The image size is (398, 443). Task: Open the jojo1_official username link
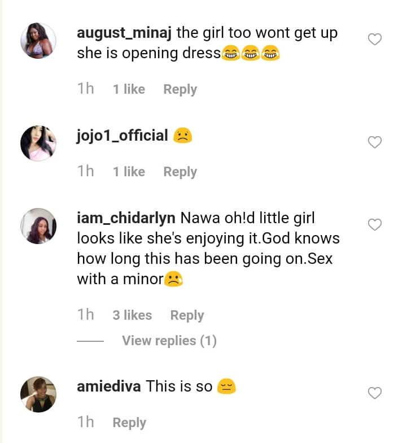tap(123, 136)
